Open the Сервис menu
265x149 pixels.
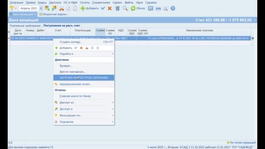(x=117, y=2)
